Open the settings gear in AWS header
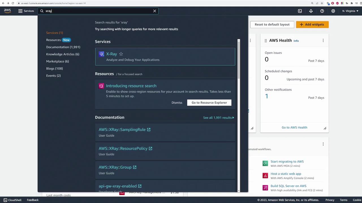The width and height of the screenshot is (362, 203). [333, 11]
